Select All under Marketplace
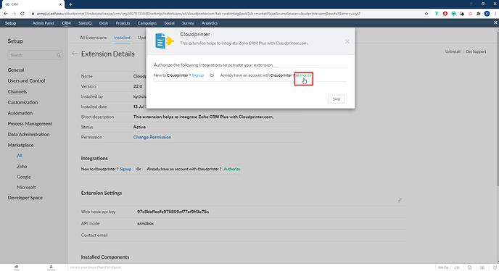The height and width of the screenshot is (271, 499). coord(20,156)
